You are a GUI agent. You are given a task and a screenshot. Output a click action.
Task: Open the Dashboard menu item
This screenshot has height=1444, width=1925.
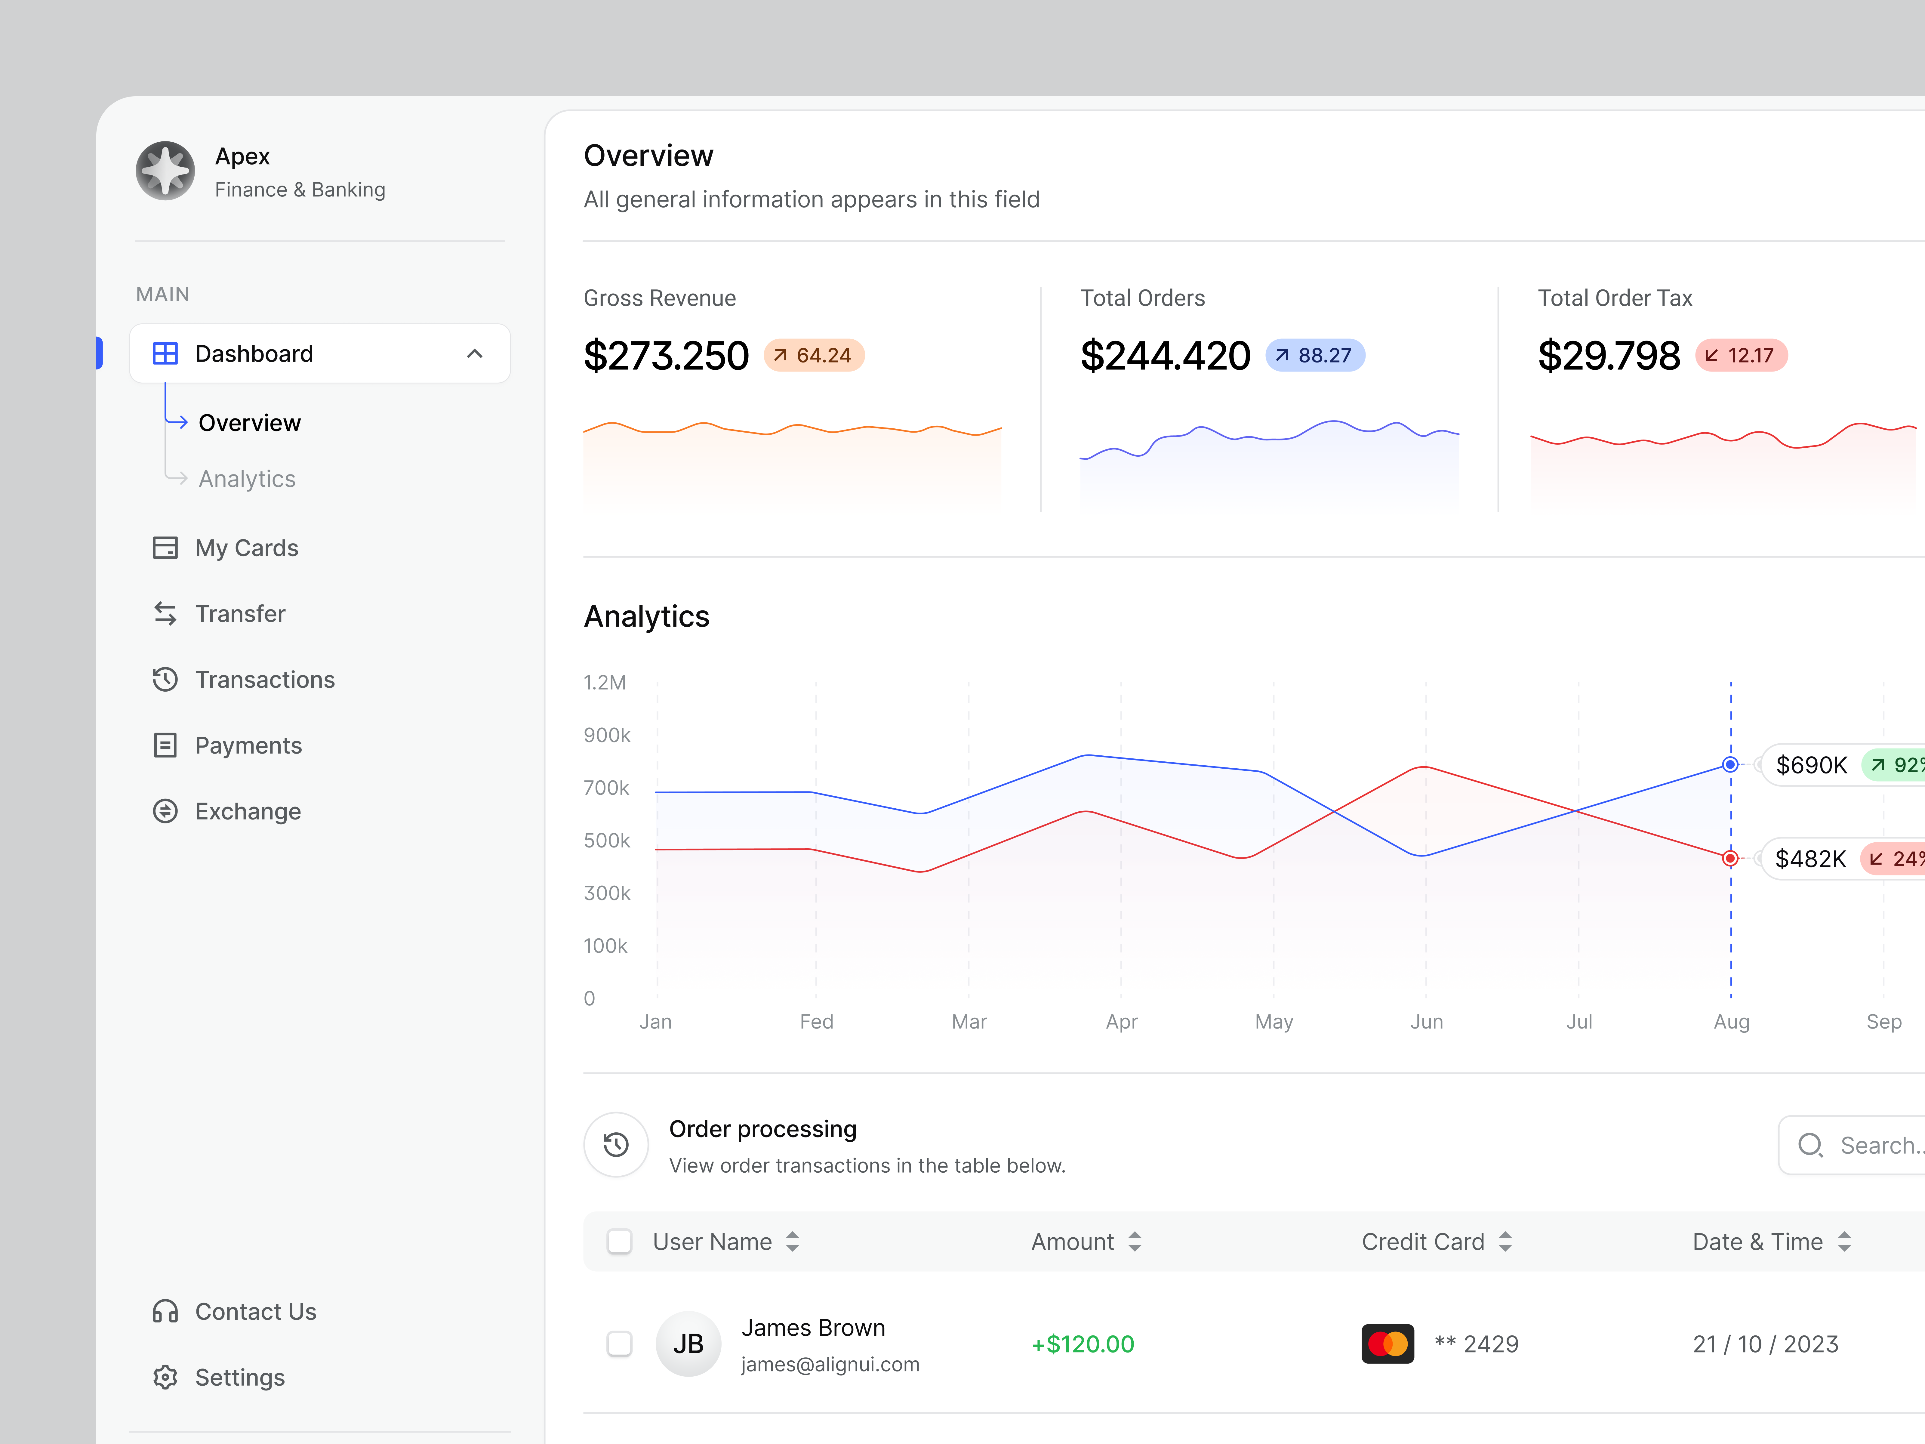coord(320,353)
